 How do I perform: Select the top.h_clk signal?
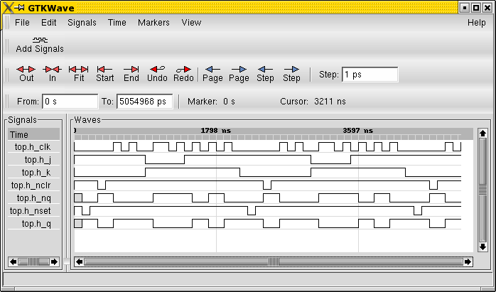click(33, 147)
